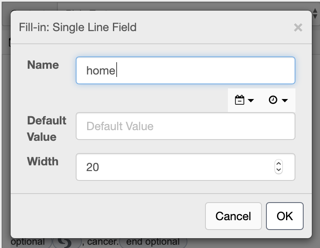Increase Width using the up stepper arrow

pos(279,164)
